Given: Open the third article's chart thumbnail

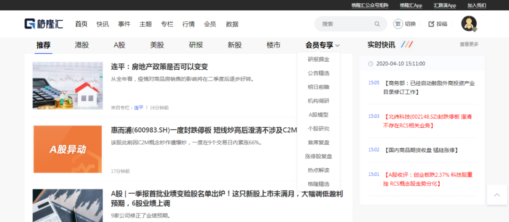Looking at the screenshot, I should 67,206.
